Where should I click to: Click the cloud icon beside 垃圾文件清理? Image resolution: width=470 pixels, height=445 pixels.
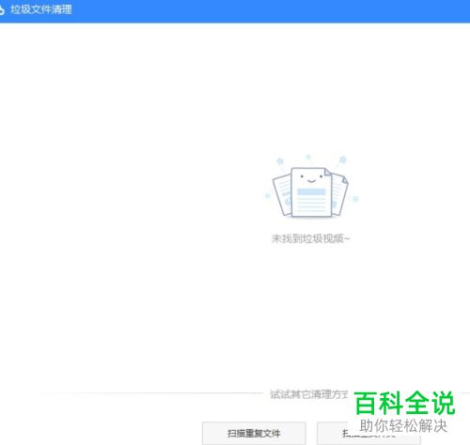[x=2, y=9]
